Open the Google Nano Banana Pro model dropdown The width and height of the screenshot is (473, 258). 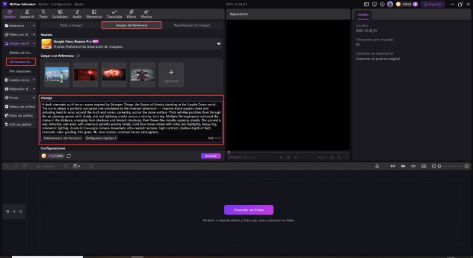(x=218, y=44)
